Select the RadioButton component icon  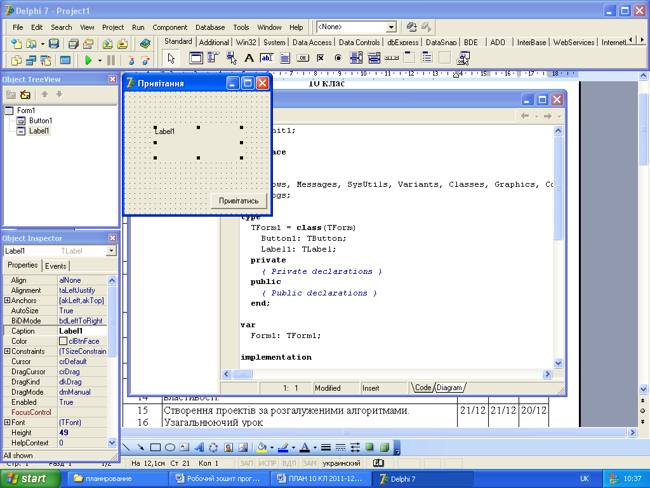pos(338,58)
